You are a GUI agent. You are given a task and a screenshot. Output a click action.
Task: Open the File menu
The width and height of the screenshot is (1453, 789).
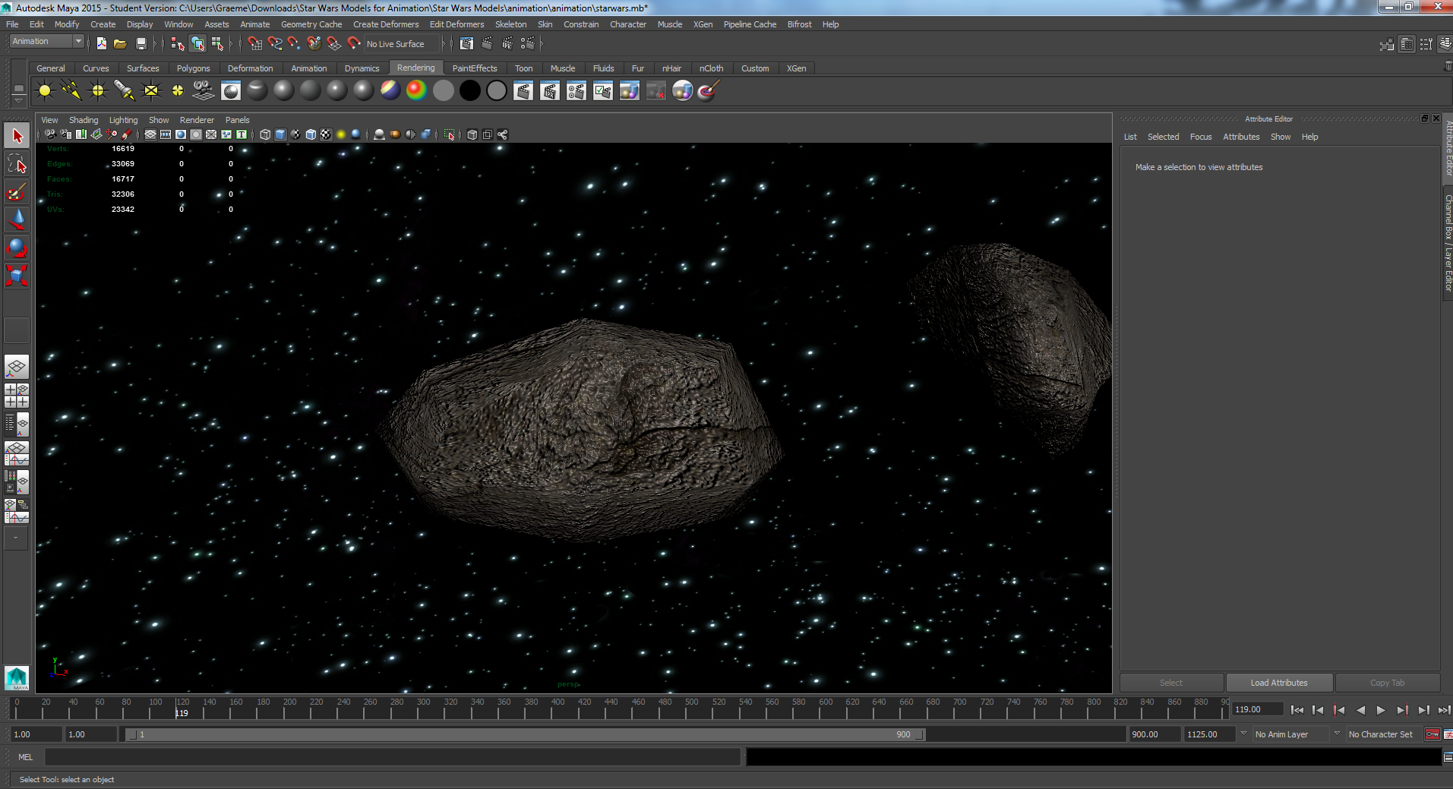(x=12, y=24)
